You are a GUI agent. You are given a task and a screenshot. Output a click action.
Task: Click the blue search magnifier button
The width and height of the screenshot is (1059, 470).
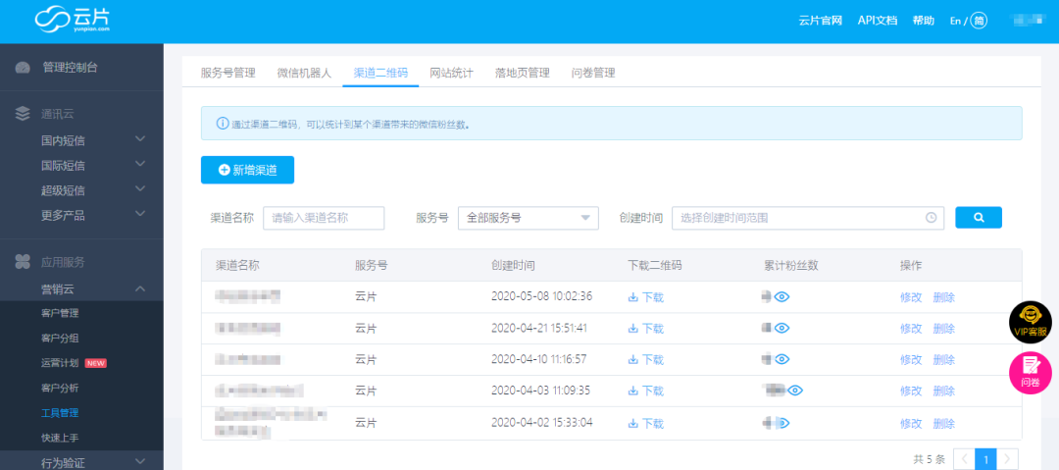click(x=978, y=217)
